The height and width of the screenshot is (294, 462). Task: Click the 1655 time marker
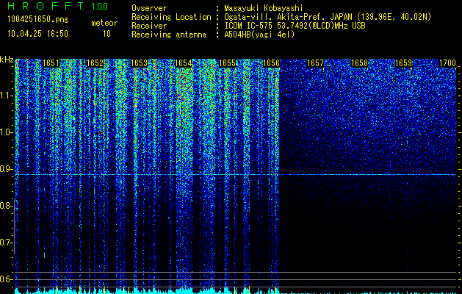click(x=228, y=63)
